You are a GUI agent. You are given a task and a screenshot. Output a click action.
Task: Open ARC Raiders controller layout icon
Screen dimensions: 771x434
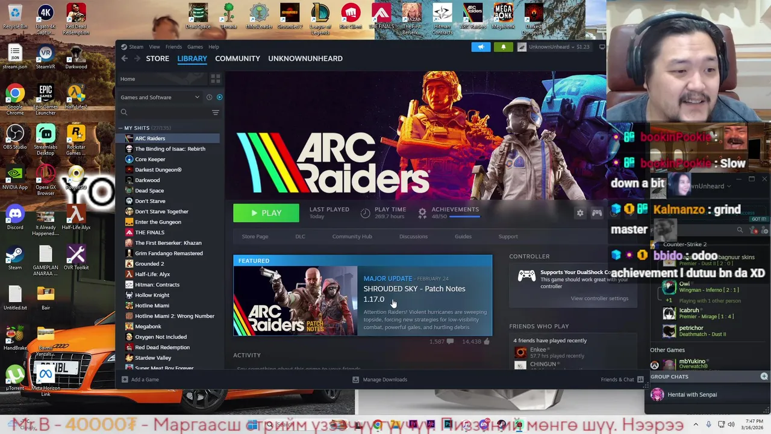(597, 213)
